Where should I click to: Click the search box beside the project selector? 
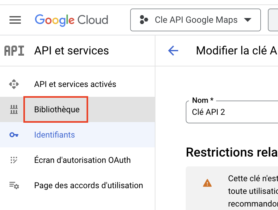point(274,20)
